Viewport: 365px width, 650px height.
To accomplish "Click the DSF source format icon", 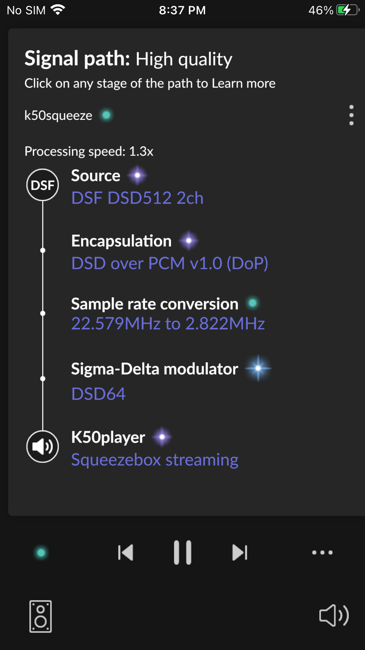I will (x=43, y=185).
